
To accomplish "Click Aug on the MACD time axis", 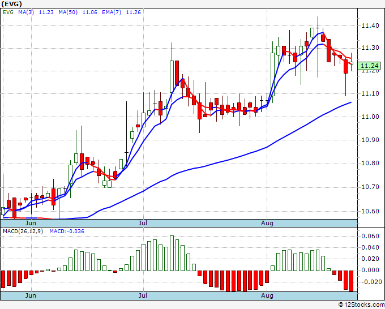I will tap(267, 295).
